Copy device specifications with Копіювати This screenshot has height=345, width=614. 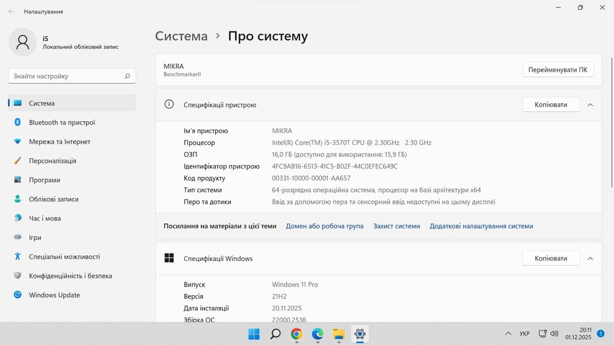551,104
